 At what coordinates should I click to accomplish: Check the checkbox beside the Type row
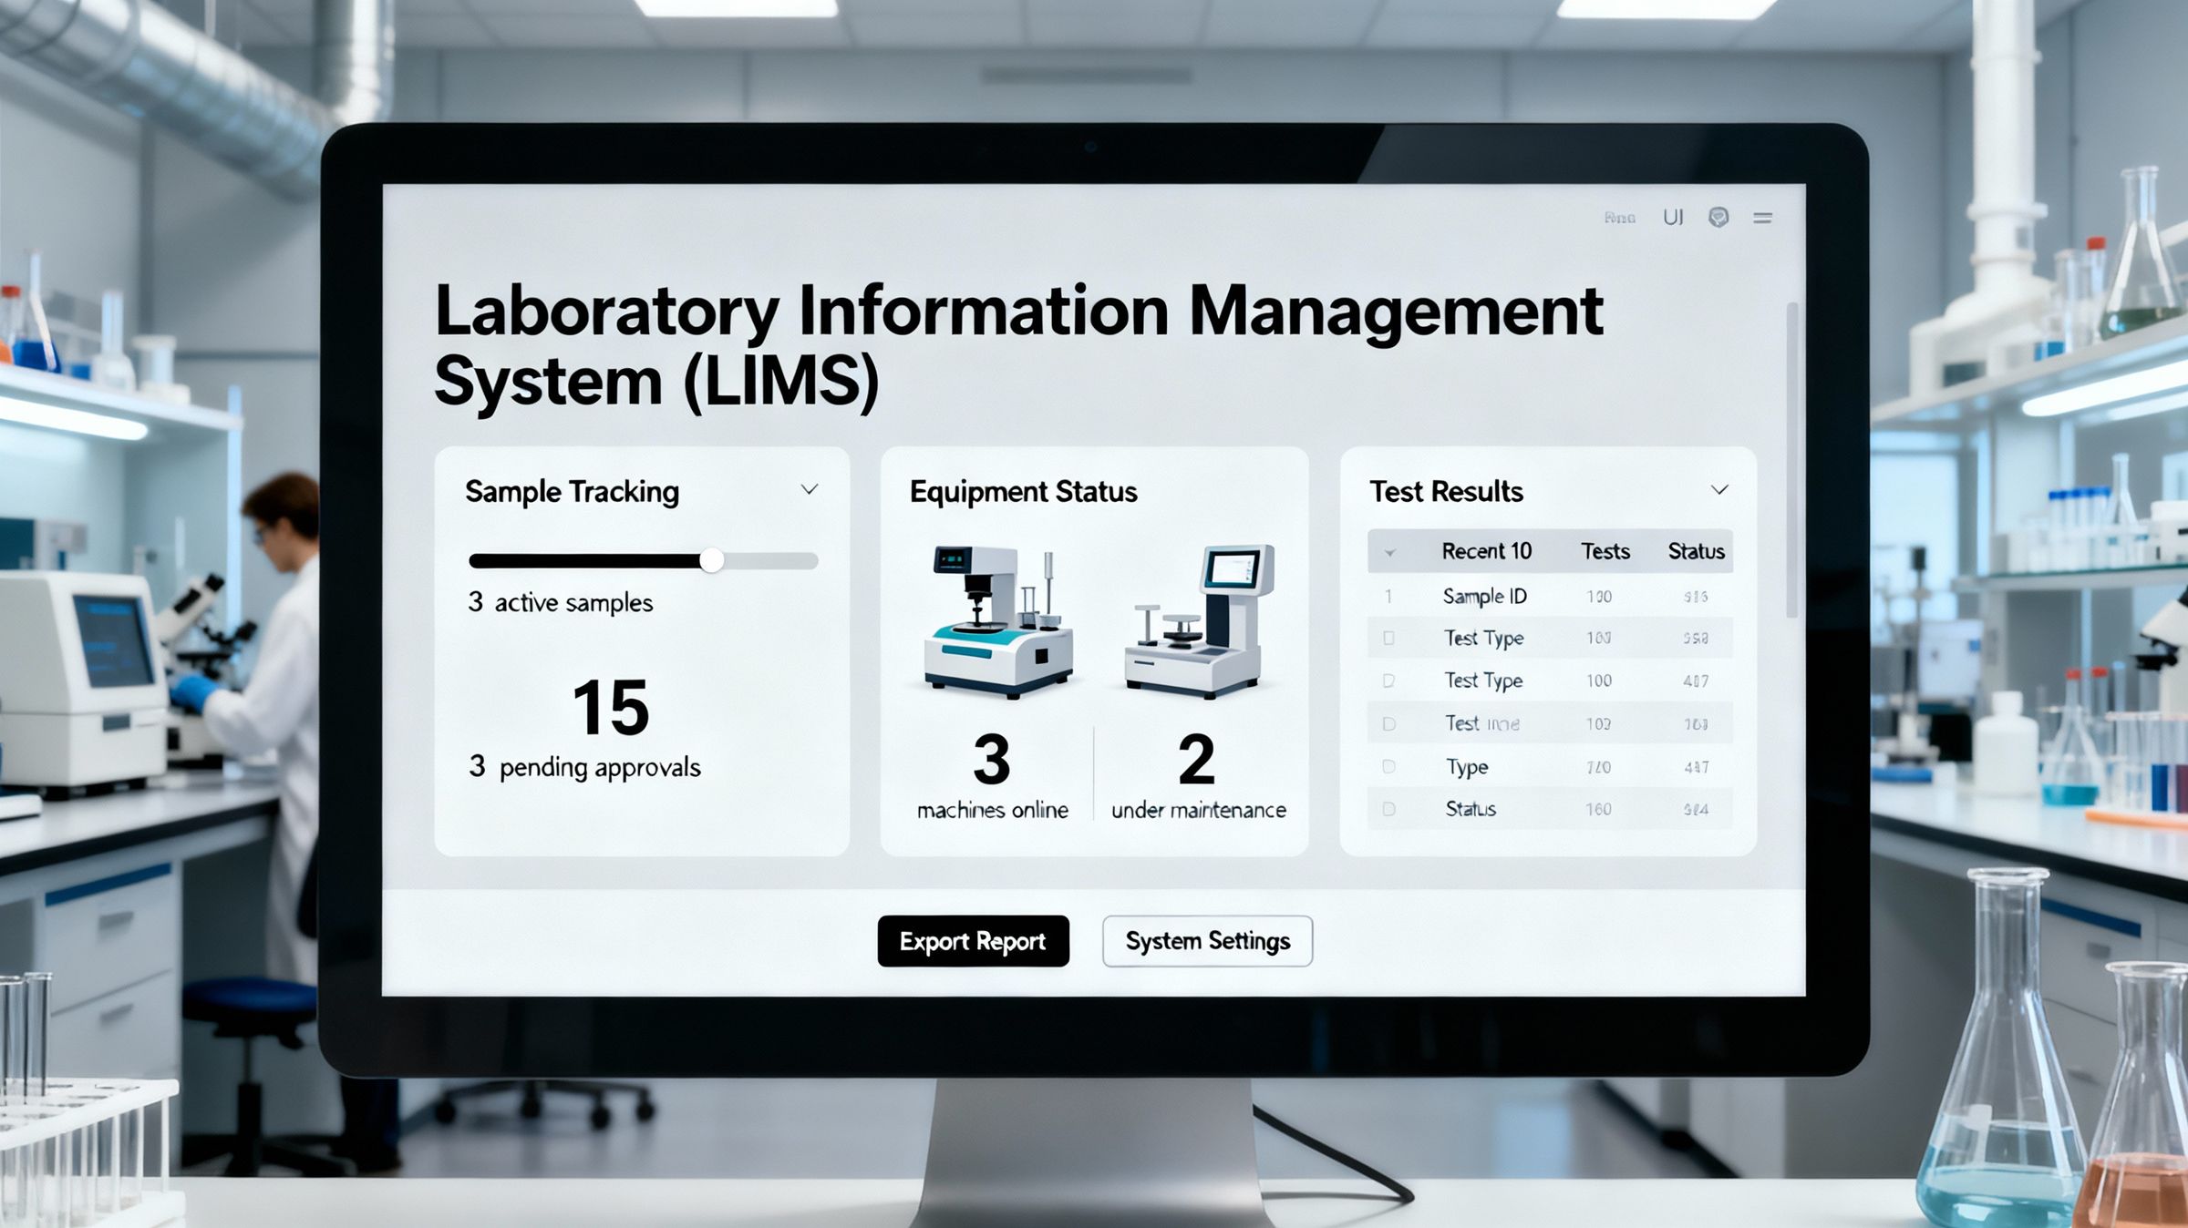coord(1388,767)
